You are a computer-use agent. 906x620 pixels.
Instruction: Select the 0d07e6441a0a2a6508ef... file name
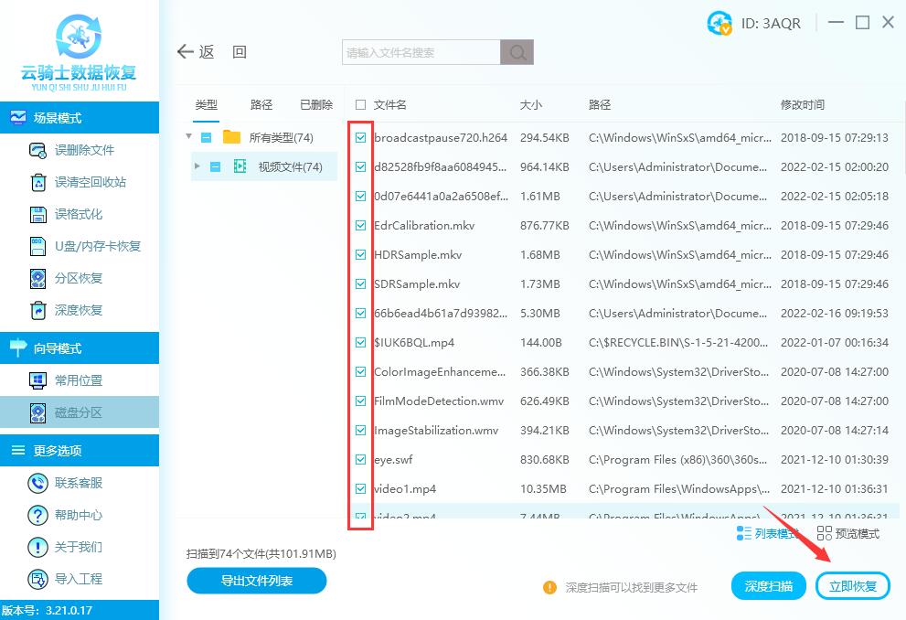click(441, 197)
